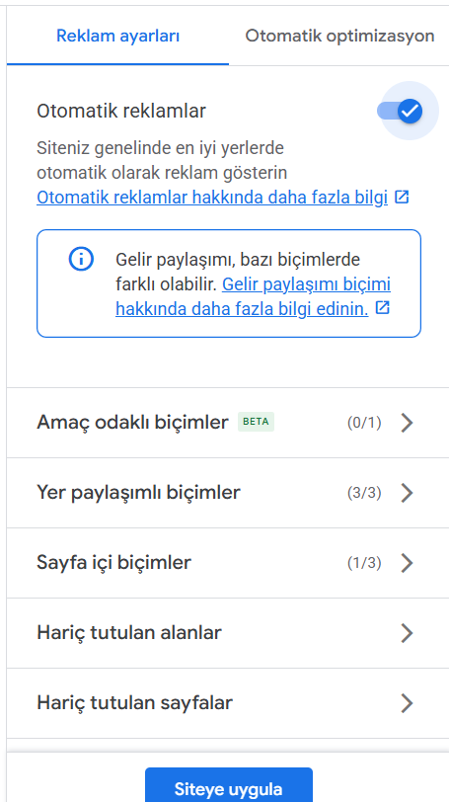Expand the Sayfa içi biçimler chevron
Viewport: 449px width, 802px height.
coord(407,563)
